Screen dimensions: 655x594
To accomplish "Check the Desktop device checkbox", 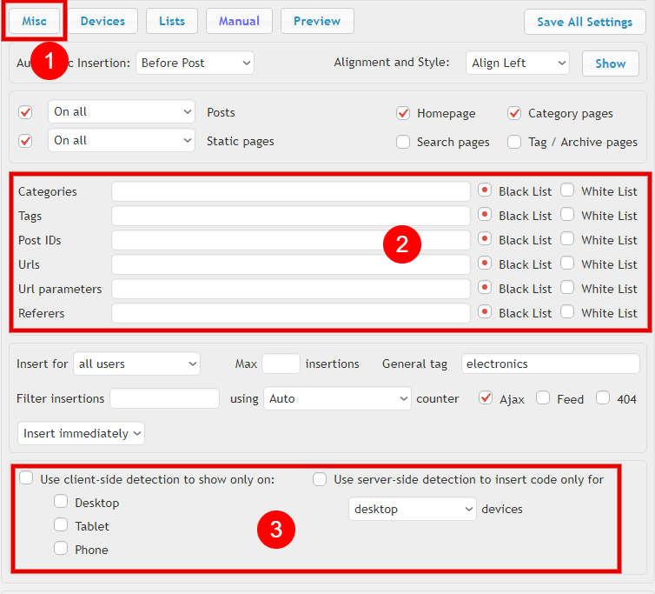I will [61, 501].
